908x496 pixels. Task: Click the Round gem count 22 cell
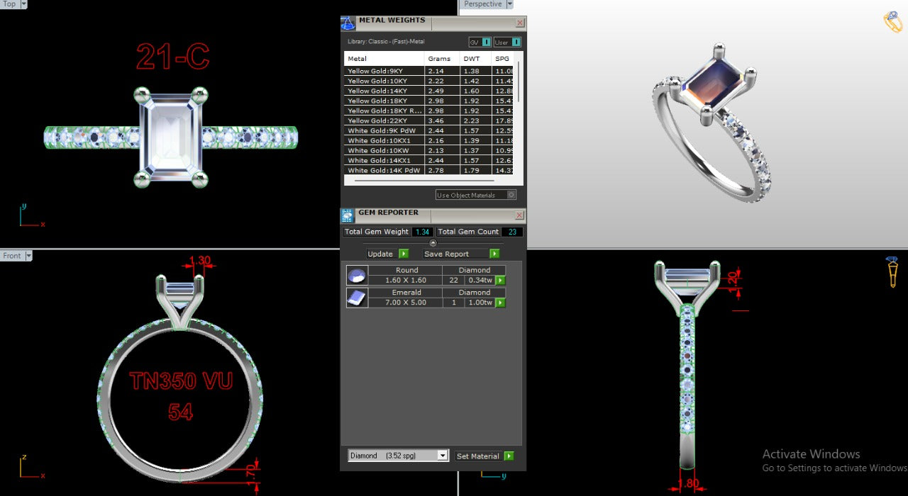(x=453, y=280)
